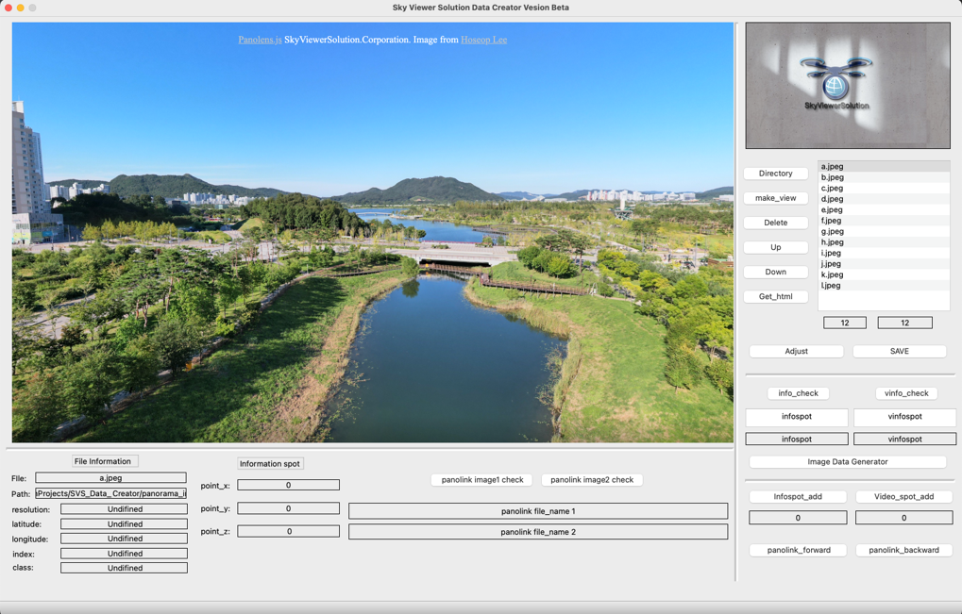Image resolution: width=962 pixels, height=614 pixels.
Task: Click SAVE to store the panorama data
Action: click(899, 351)
